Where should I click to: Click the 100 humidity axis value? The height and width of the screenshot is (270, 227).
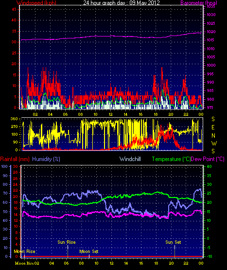click(4, 166)
